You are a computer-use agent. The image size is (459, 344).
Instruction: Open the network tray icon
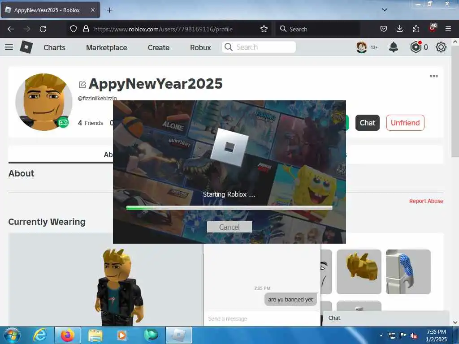392,335
